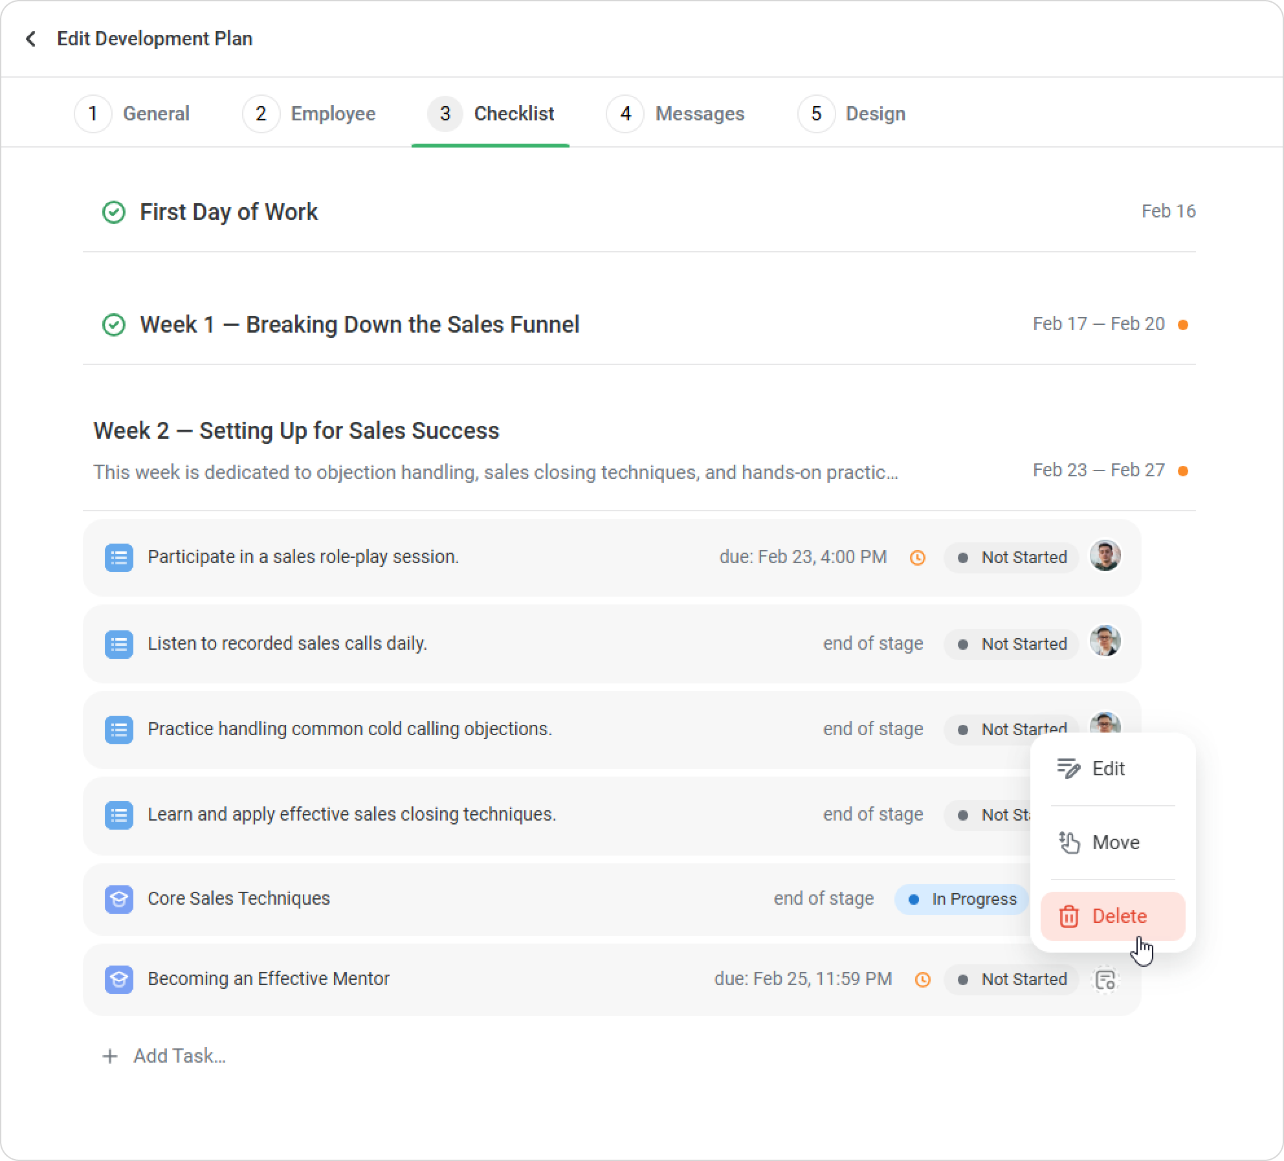The image size is (1284, 1161).
Task: Click the plus icon next to Add Task
Action: 110,1056
